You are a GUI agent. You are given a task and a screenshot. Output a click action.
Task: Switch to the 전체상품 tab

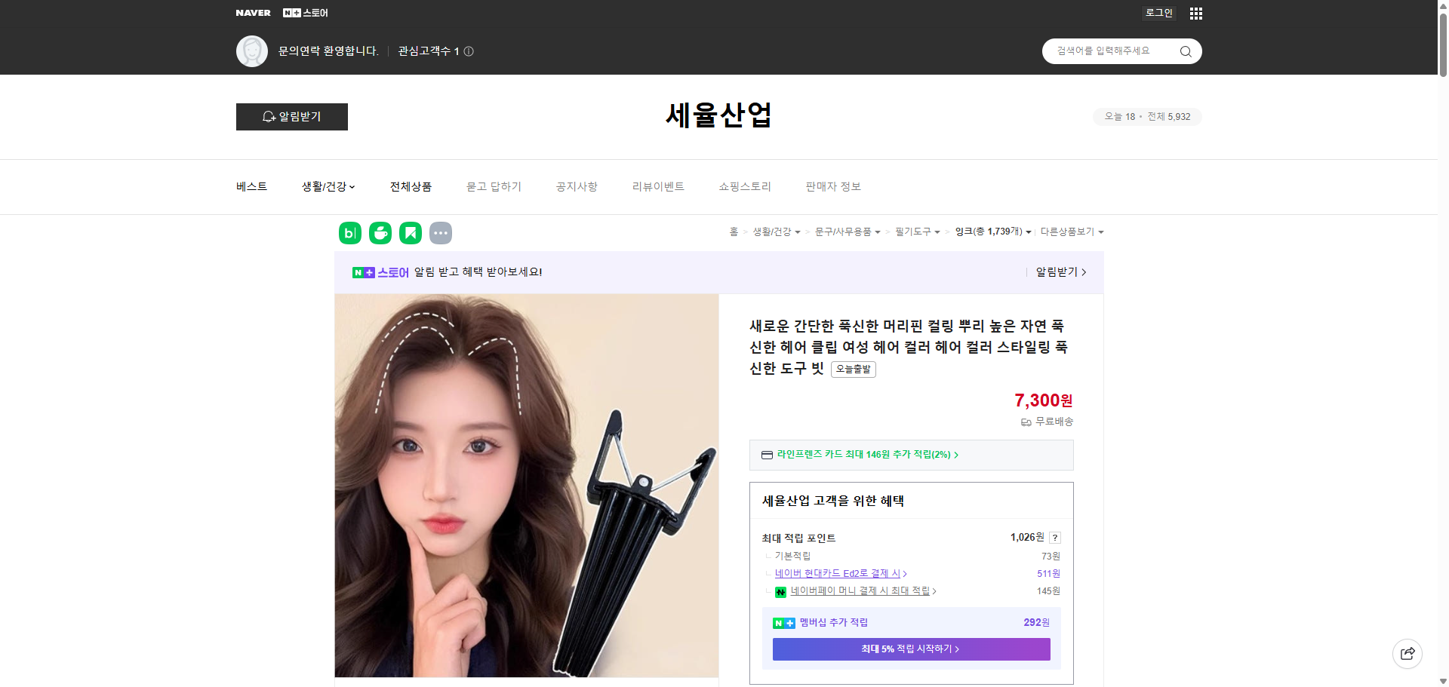[410, 186]
